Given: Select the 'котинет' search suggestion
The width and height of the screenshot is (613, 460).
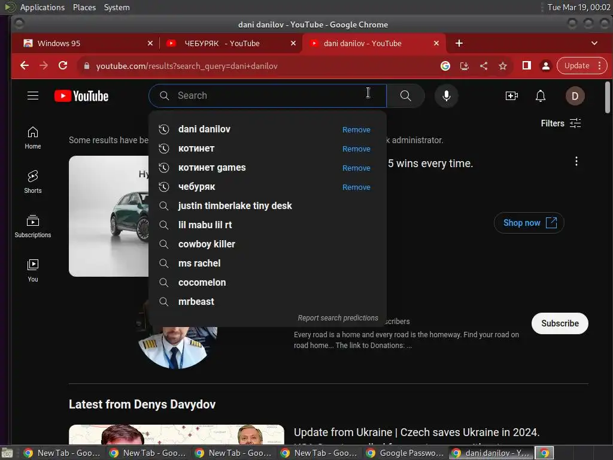Looking at the screenshot, I should click(x=268, y=149).
